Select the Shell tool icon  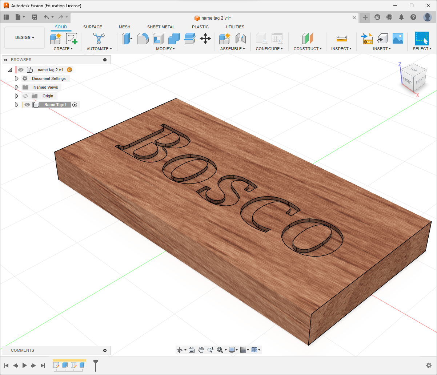point(159,38)
